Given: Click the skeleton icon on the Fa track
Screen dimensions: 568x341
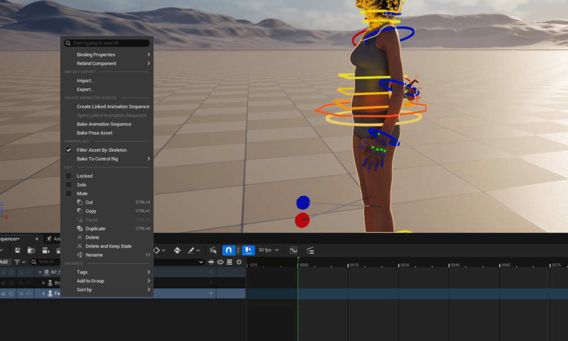Looking at the screenshot, I should point(50,293).
